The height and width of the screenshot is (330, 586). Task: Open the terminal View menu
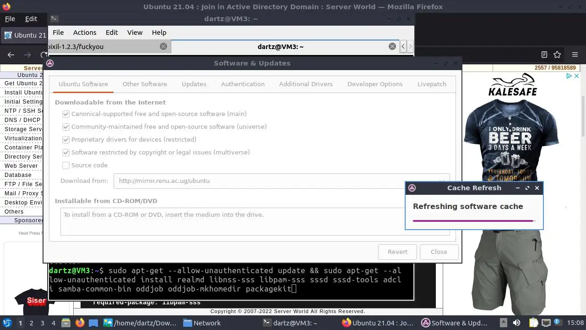(x=135, y=33)
